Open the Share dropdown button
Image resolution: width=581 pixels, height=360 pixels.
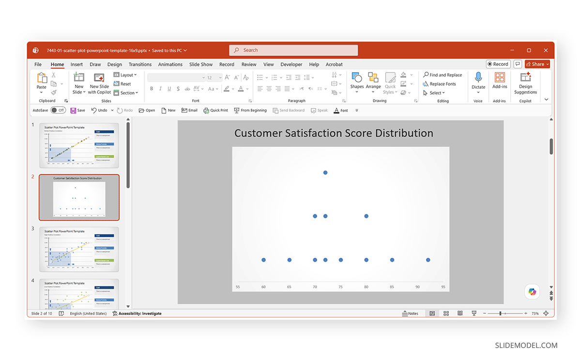(537, 64)
